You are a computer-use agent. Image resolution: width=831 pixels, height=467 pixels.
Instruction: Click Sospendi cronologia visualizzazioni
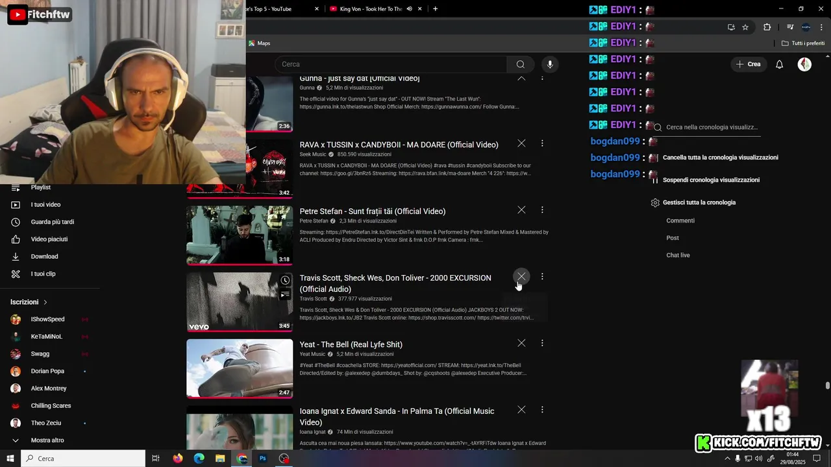pos(711,180)
